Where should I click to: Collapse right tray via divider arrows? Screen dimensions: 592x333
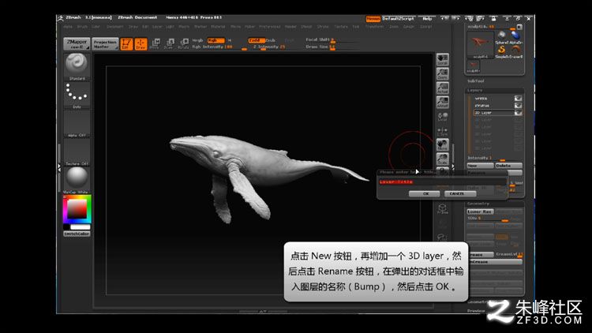pos(453,166)
